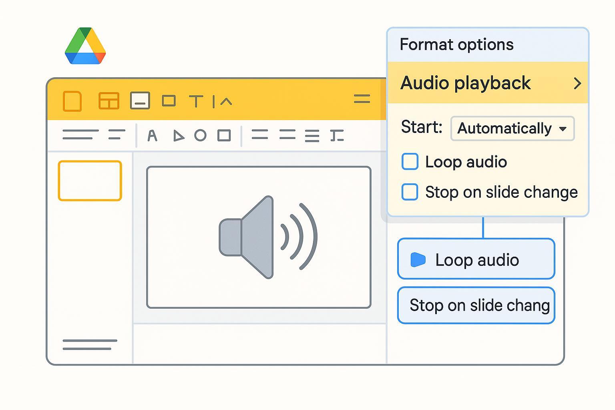The image size is (615, 410).
Task: Select the letter A text tool
Action: pyautogui.click(x=152, y=136)
